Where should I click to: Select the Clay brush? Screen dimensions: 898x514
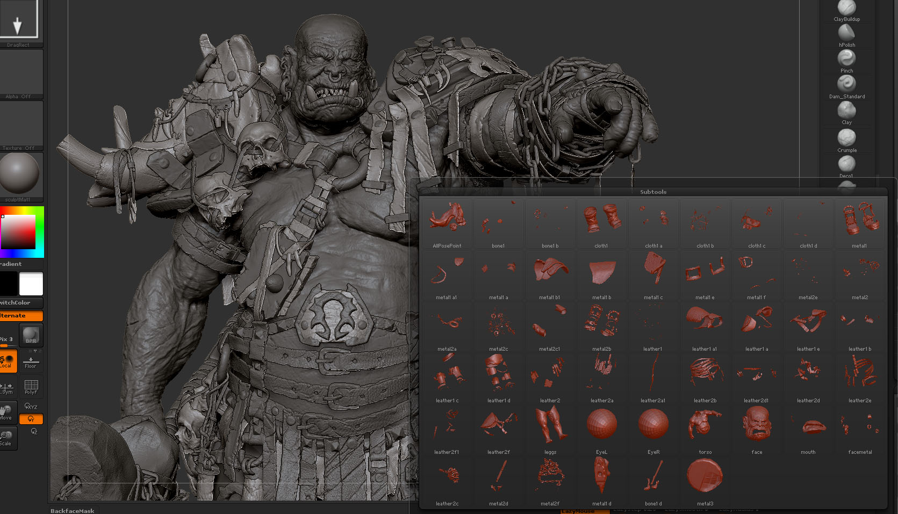tap(846, 113)
